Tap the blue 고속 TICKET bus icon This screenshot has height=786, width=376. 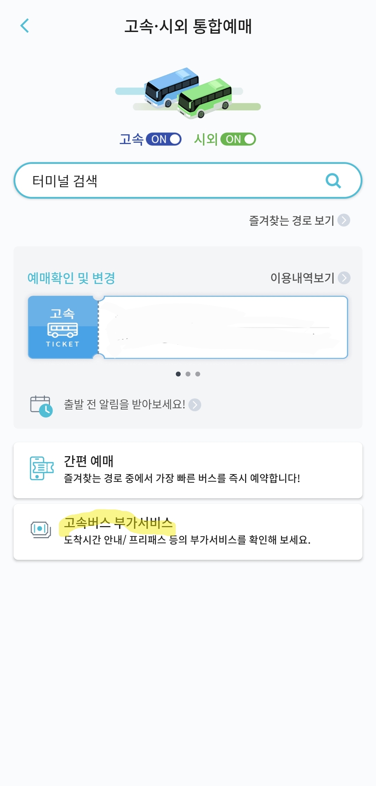pyautogui.click(x=63, y=327)
